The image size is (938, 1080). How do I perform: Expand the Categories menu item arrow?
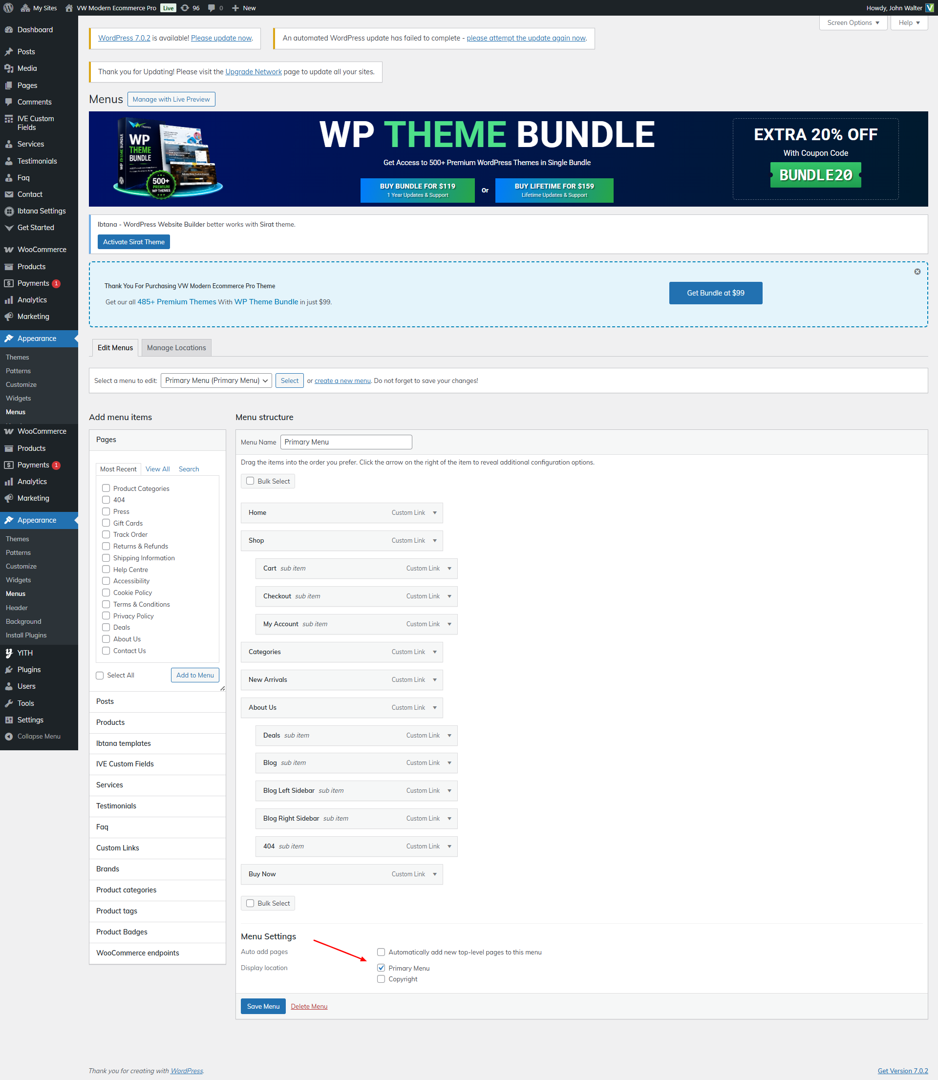pyautogui.click(x=434, y=652)
